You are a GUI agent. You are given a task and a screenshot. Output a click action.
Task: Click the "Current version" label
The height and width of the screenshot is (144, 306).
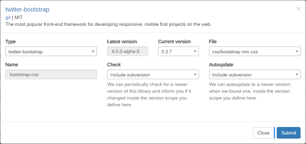click(174, 41)
